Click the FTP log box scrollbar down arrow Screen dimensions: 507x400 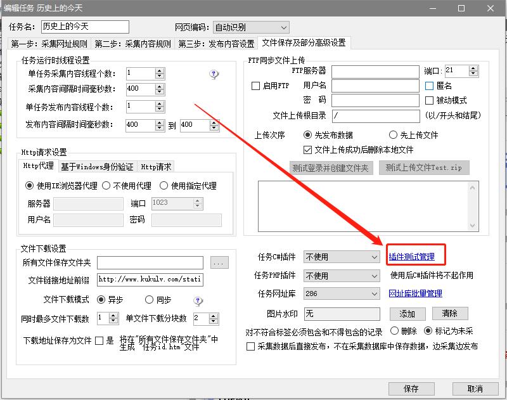point(472,226)
